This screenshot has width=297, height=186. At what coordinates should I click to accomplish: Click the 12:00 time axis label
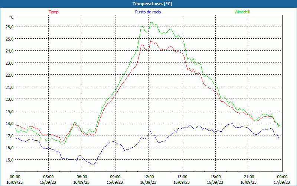click(149, 177)
